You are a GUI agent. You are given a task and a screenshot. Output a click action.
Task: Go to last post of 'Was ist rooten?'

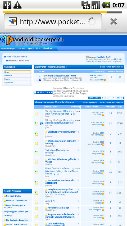tap(105, 80)
